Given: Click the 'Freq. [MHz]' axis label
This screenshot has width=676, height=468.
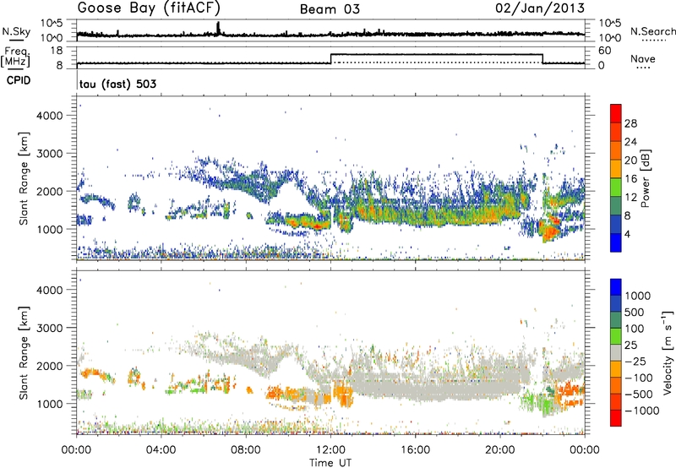Looking at the screenshot, I should tap(16, 57).
